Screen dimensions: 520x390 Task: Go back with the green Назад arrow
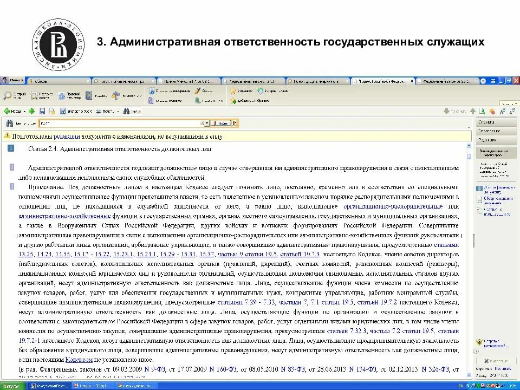(x=12, y=111)
